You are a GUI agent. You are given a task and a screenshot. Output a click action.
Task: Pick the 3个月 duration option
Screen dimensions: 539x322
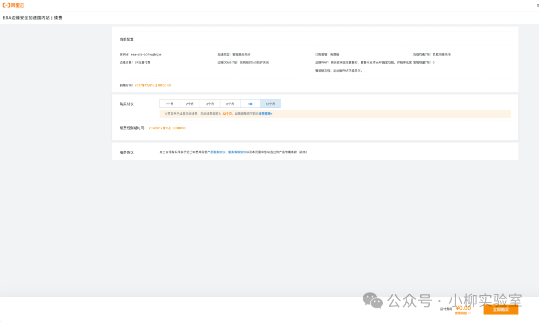(x=210, y=104)
